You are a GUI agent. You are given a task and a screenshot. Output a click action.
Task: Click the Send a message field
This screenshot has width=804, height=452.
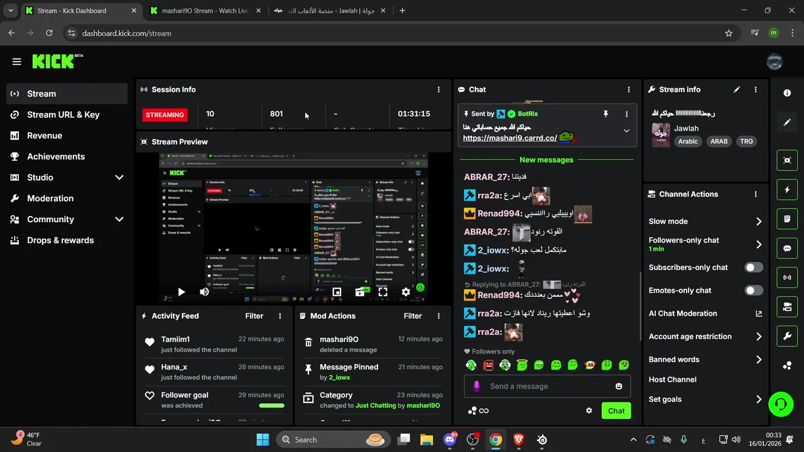pyautogui.click(x=547, y=386)
